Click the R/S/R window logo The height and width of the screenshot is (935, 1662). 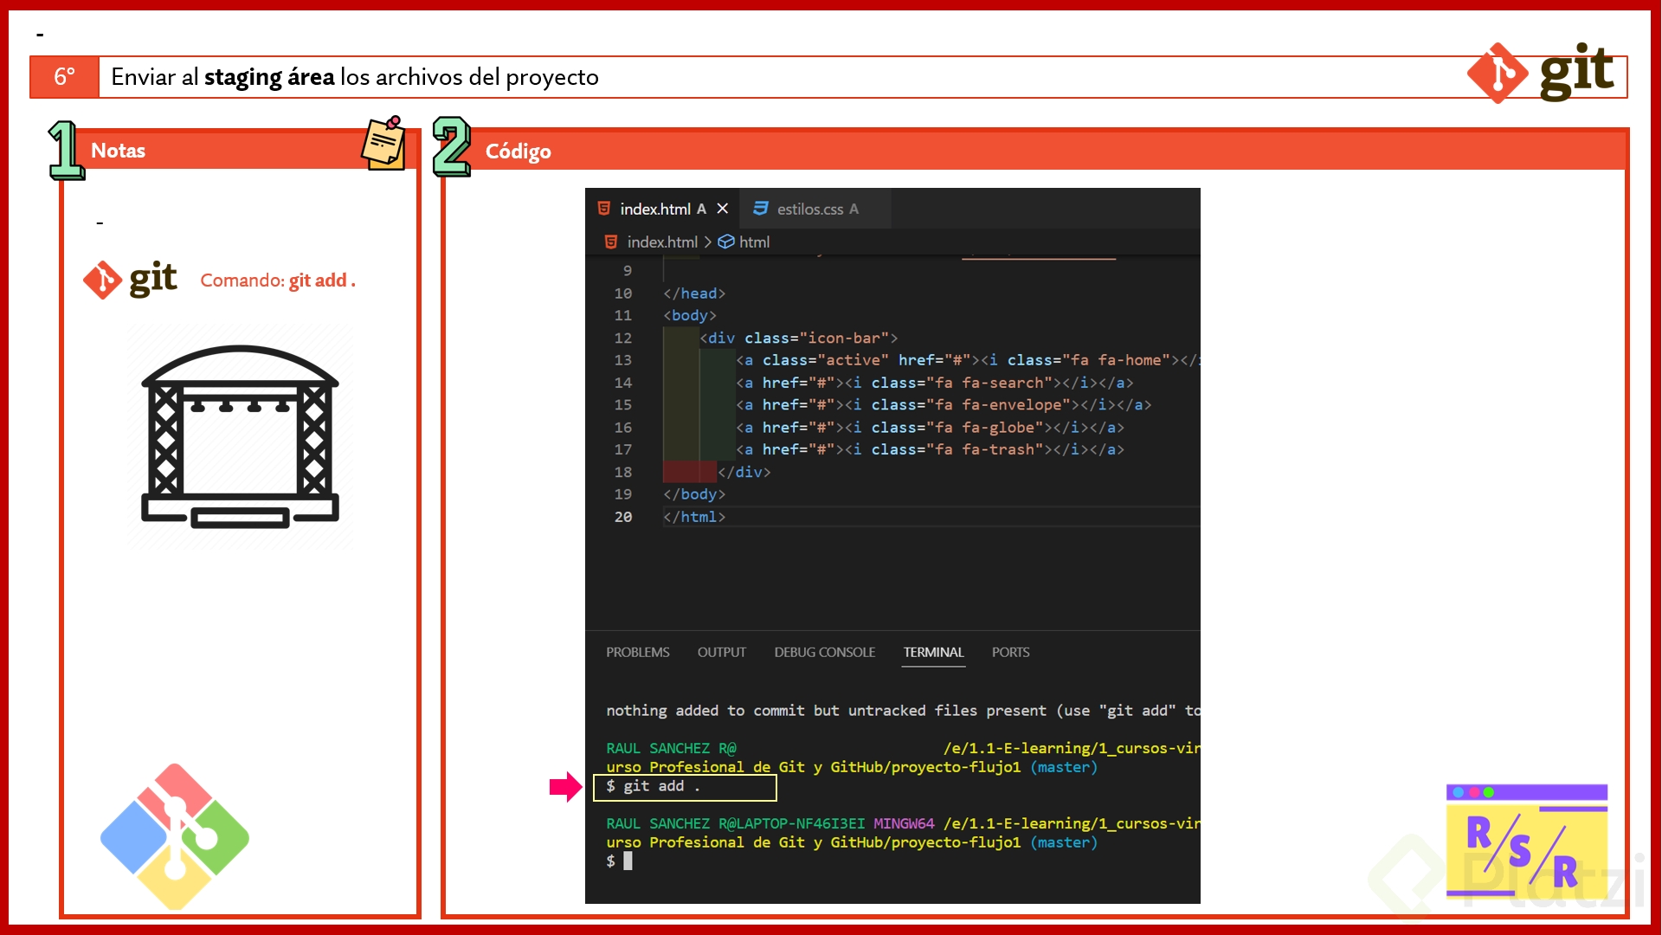pyautogui.click(x=1527, y=841)
